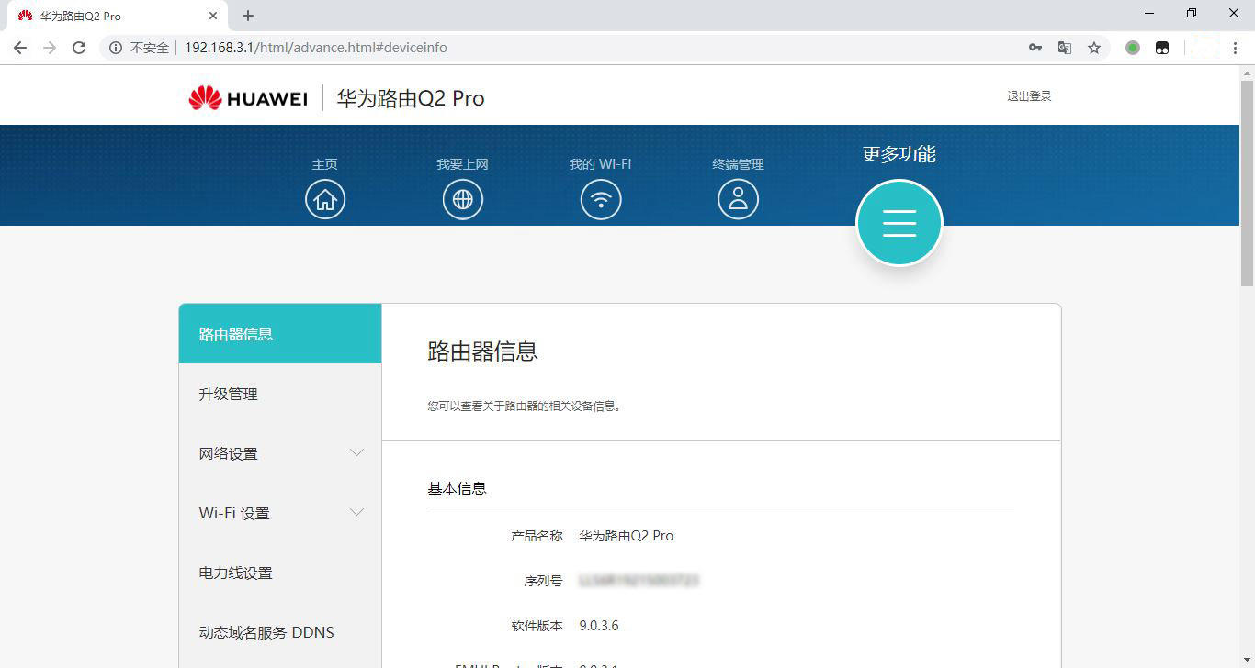The width and height of the screenshot is (1255, 668).
Task: Open a new browser tab
Action: tap(248, 16)
